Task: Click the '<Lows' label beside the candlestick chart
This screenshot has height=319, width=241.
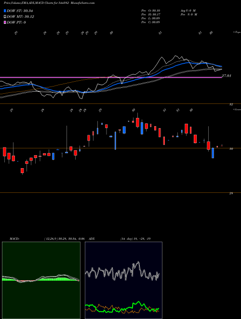Action: click(x=237, y=109)
